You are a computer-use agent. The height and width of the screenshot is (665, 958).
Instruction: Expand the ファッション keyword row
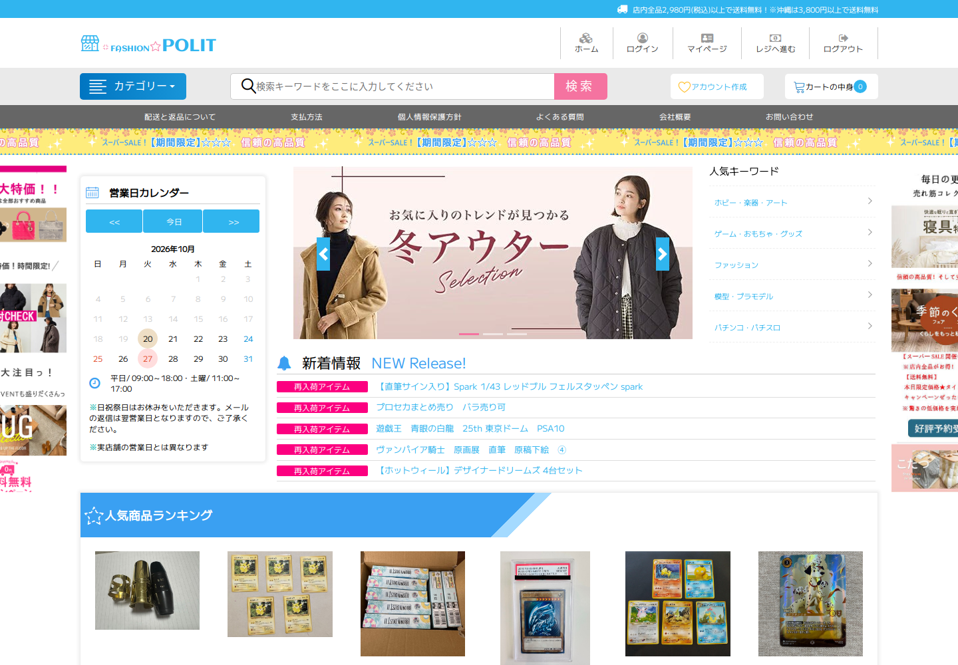792,265
